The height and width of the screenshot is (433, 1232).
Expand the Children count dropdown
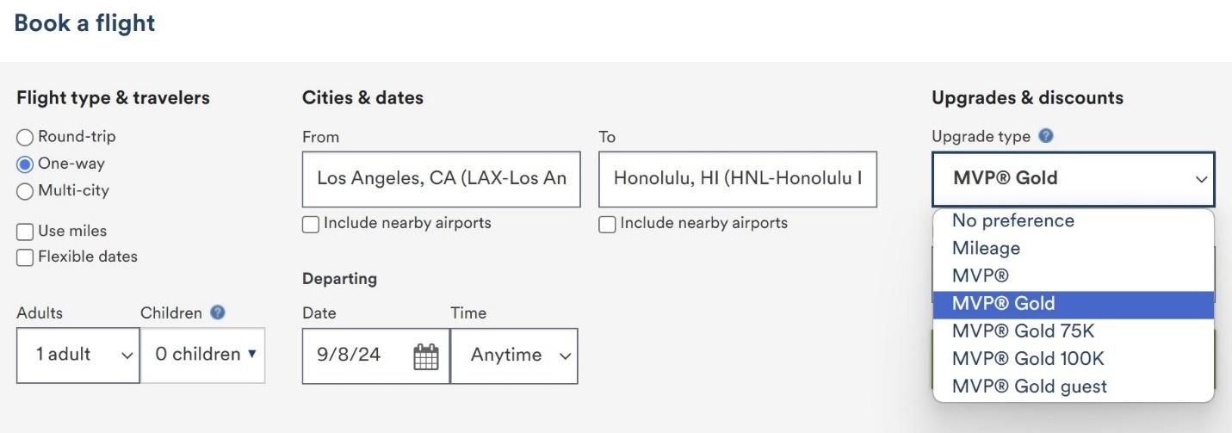(203, 355)
